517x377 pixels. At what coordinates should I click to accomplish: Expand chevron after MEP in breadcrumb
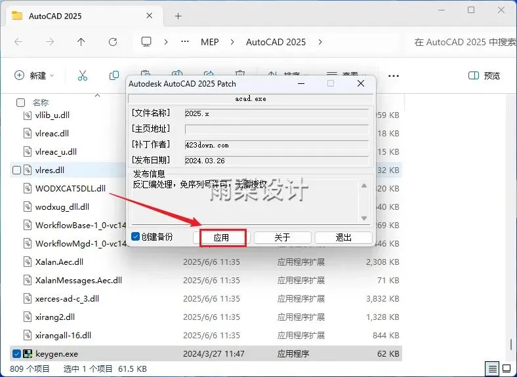tap(232, 42)
